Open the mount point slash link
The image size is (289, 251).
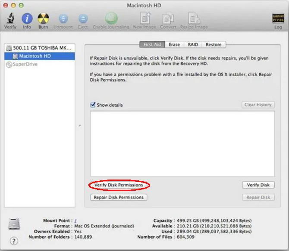click(75, 220)
